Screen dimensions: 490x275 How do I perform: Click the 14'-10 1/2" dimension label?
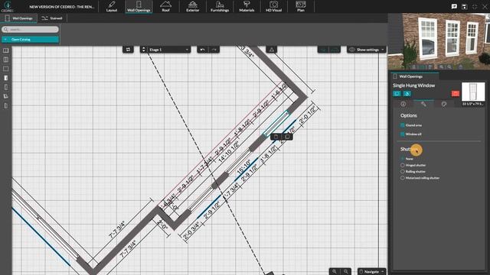tap(228, 152)
